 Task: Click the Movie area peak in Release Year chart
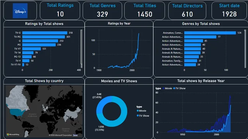230,96
